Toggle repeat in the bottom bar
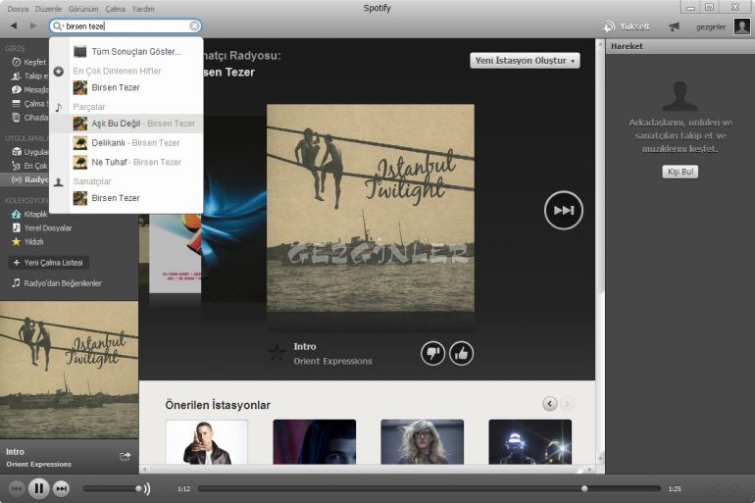This screenshot has height=503, width=755. click(734, 488)
